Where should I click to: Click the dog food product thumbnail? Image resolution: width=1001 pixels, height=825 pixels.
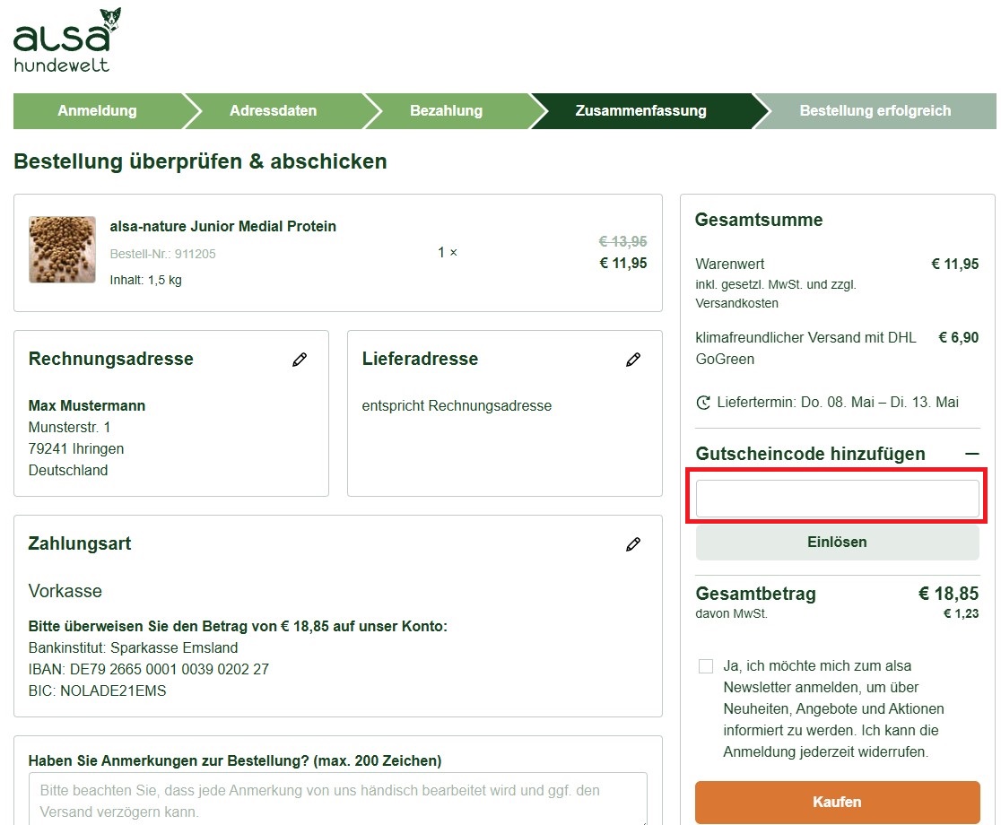[63, 249]
